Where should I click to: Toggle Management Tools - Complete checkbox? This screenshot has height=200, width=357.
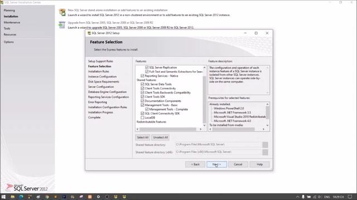(147, 109)
